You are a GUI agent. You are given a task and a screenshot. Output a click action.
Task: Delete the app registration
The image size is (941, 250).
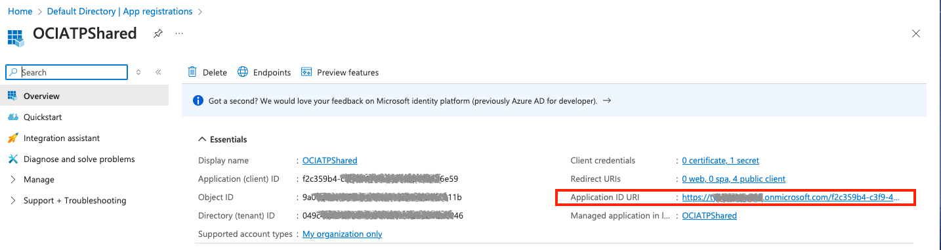pyautogui.click(x=207, y=72)
